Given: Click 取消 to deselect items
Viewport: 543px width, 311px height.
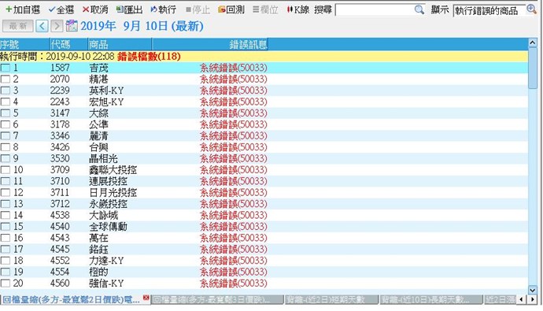Looking at the screenshot, I should 95,9.
